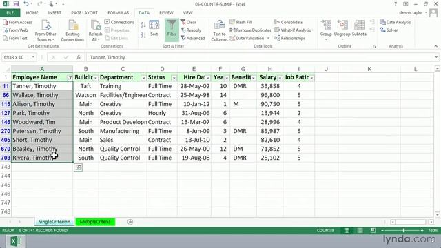Launch Text to Columns wizard
The height and width of the screenshot is (248, 441).
(219, 31)
